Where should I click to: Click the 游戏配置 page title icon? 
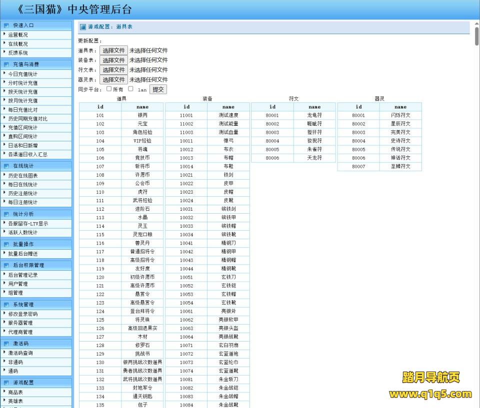coord(82,27)
